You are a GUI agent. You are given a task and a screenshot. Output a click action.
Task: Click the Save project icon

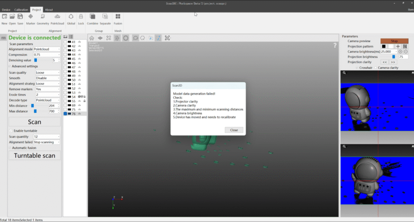click(20, 17)
